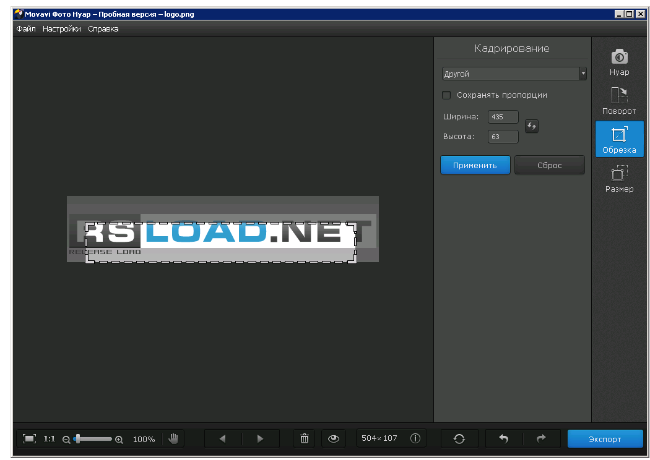Show image info icon
Viewport: 650px width, 460px height.
(415, 438)
